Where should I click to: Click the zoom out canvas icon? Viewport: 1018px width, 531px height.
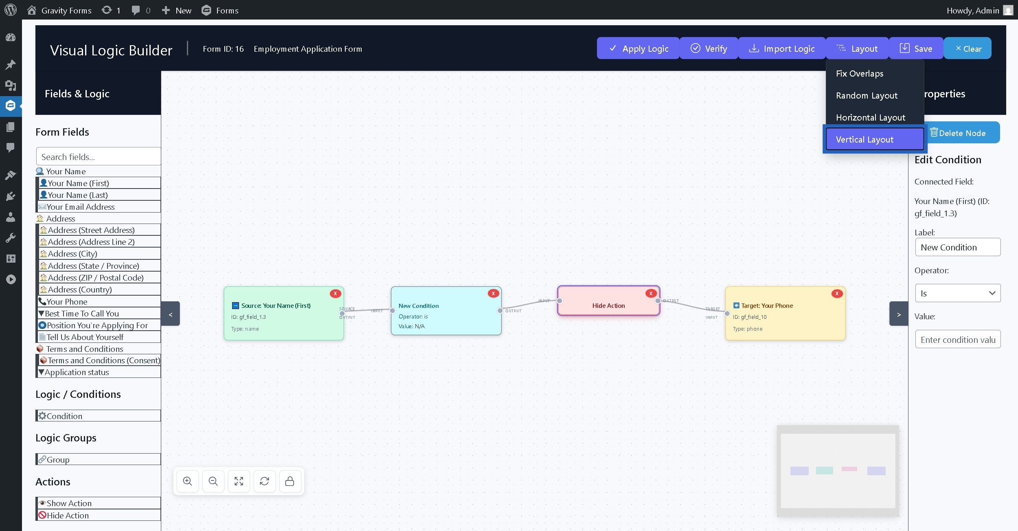coord(213,481)
